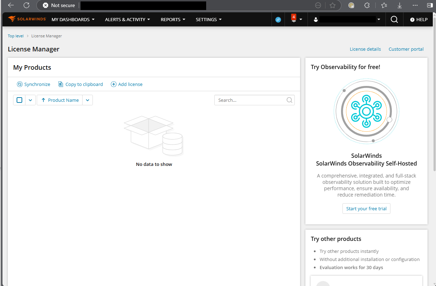This screenshot has width=436, height=286.
Task: Click the address bar ellipsis icon
Action: 318,5
